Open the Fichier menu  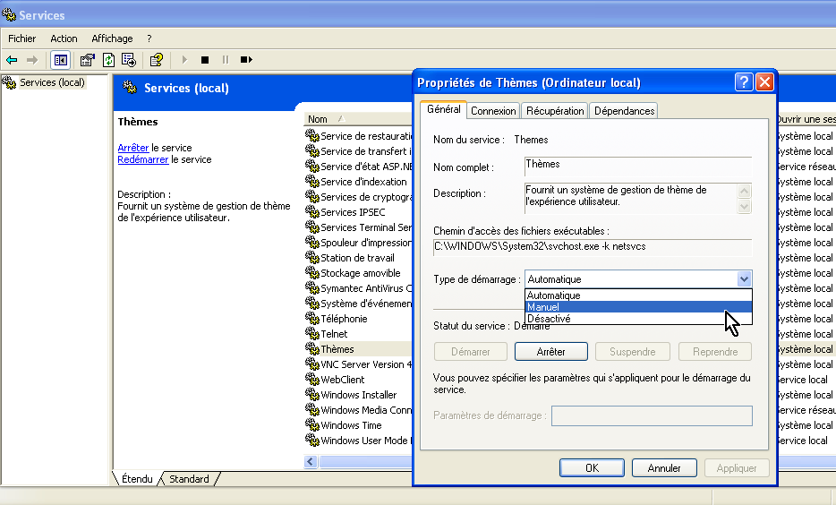[x=21, y=39]
